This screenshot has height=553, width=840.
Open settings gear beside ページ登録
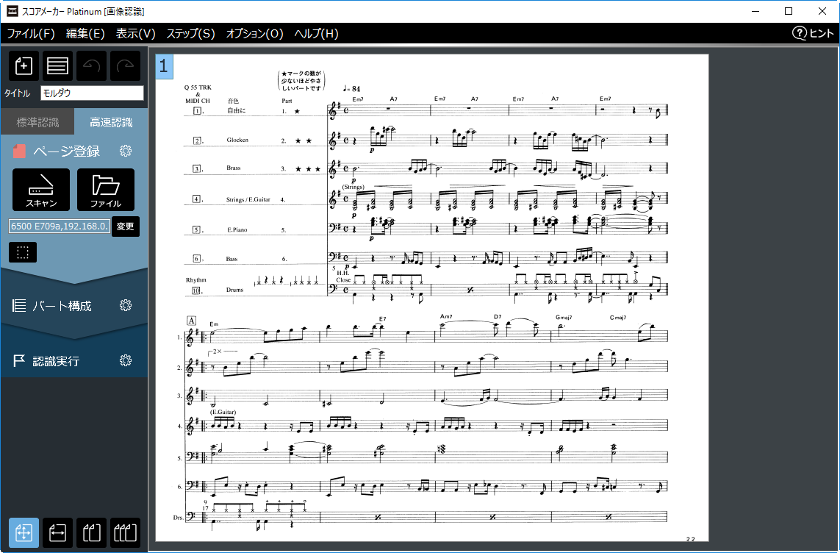coord(126,151)
